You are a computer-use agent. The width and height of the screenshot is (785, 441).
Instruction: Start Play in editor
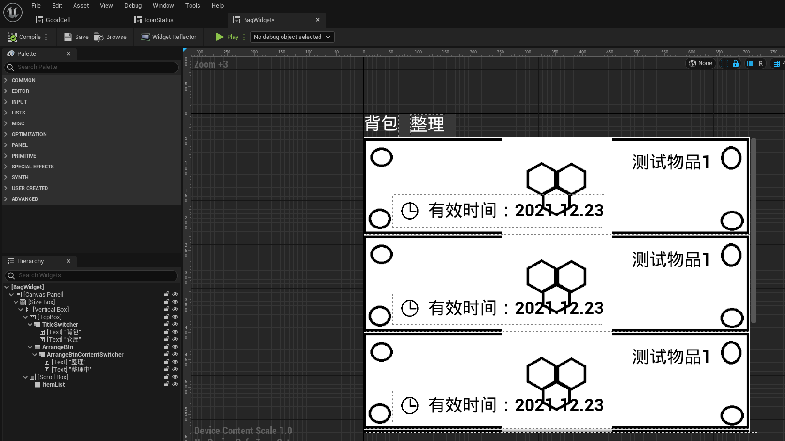click(x=227, y=37)
